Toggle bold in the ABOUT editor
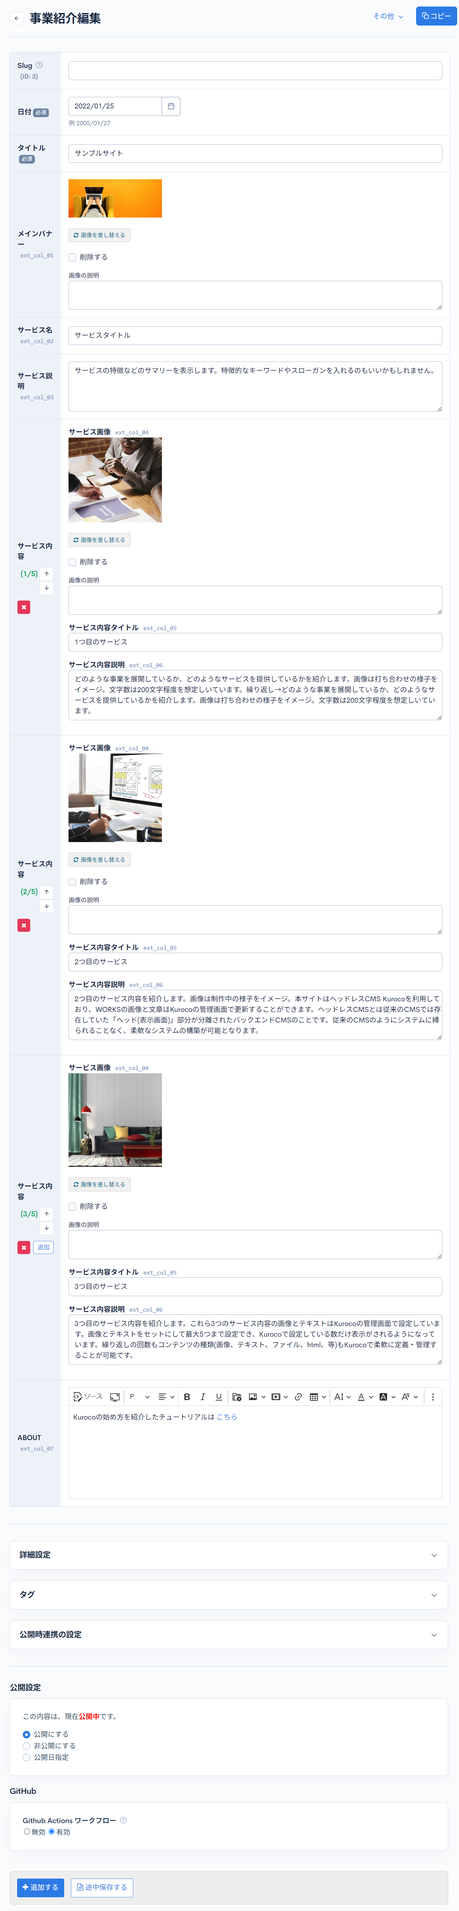459x1911 pixels. tap(187, 1397)
